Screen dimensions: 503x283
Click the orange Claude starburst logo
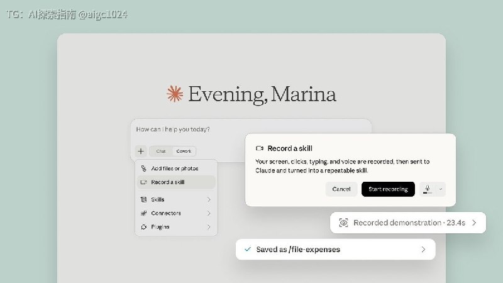tap(175, 94)
